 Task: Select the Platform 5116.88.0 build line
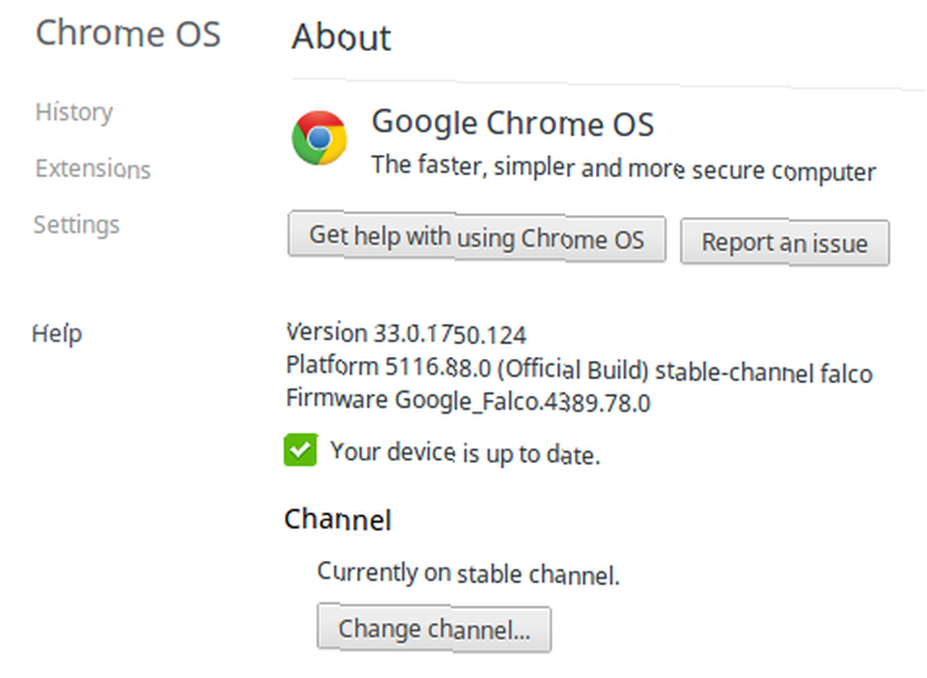pos(579,369)
